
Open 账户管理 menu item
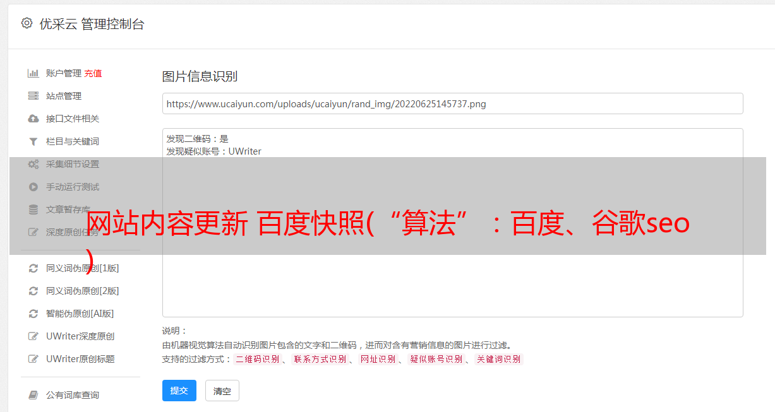(x=64, y=73)
